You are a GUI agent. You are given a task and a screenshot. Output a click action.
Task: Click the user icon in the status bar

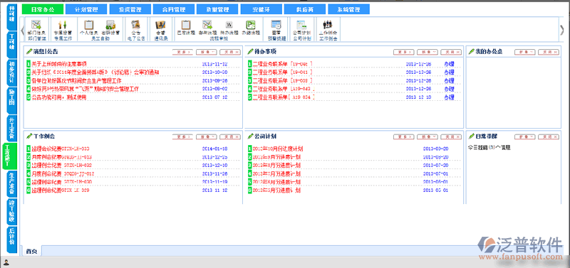coord(6,262)
